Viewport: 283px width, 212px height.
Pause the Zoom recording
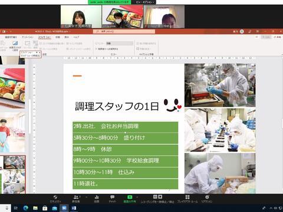155,197
